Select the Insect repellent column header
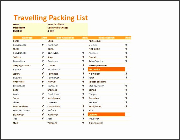 point(106,38)
